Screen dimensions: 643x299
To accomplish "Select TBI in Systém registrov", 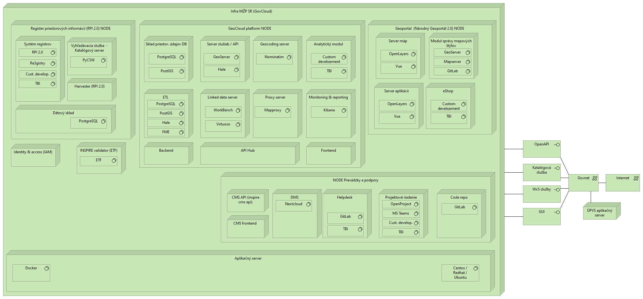I will click(37, 84).
